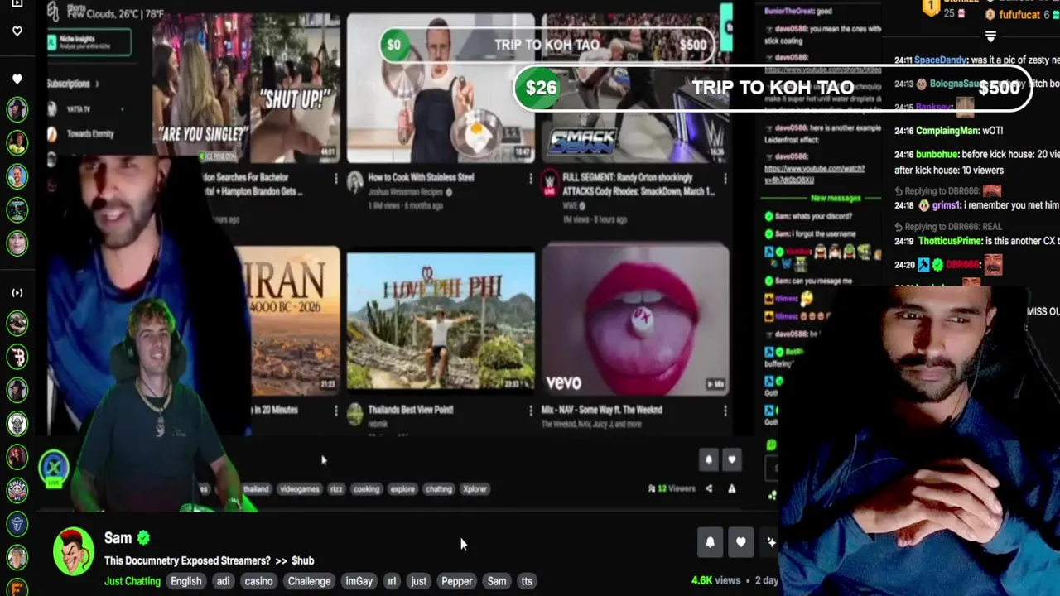
Task: Open the fifth followed channel avatar in sidebar
Action: (x=17, y=243)
